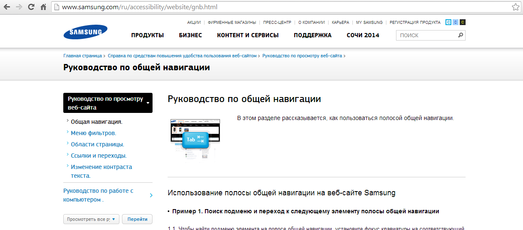Viewport: 523px width, 230px height.
Task: Select the black high-contrast swatch
Action: coord(463,22)
